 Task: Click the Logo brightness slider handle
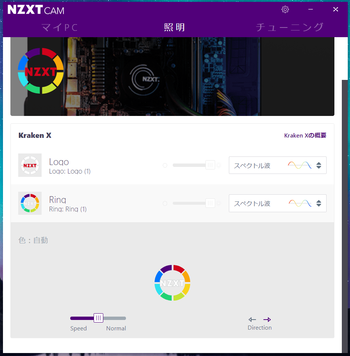coord(210,165)
